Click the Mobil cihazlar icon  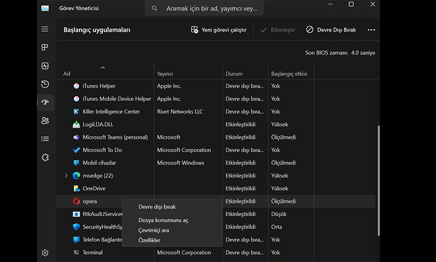(76, 163)
